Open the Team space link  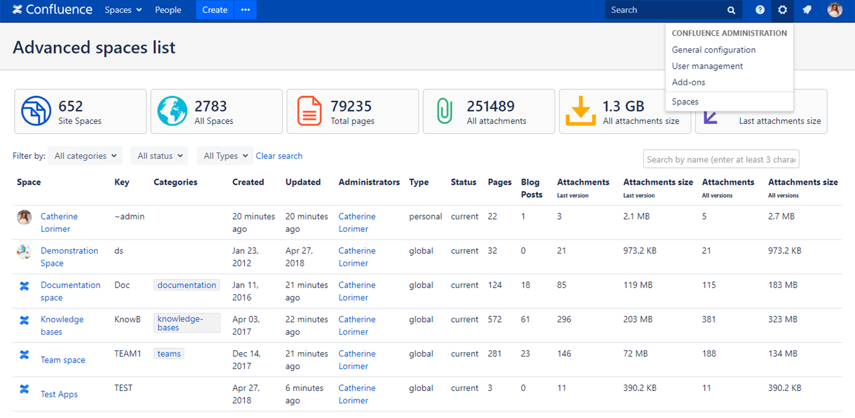[63, 360]
